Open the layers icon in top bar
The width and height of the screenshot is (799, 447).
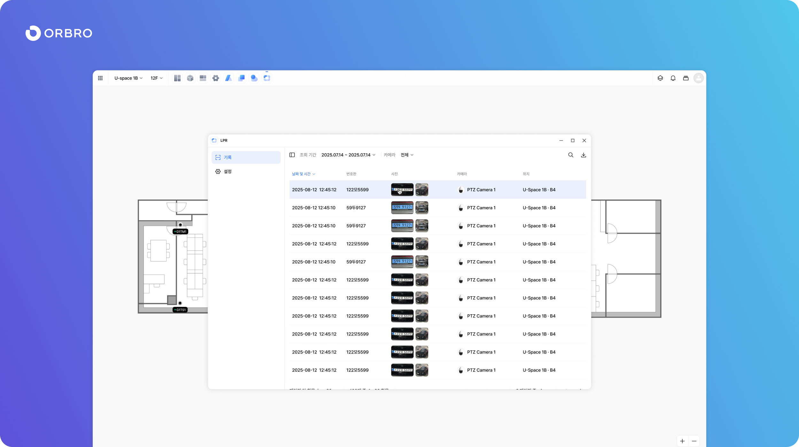point(660,78)
